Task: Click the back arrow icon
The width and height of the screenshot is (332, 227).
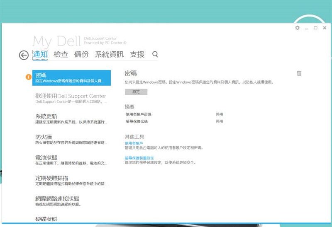Action: (x=24, y=55)
